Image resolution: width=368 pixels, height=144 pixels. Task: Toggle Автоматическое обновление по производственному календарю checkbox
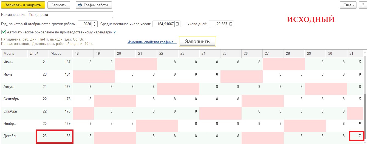coord(3,32)
